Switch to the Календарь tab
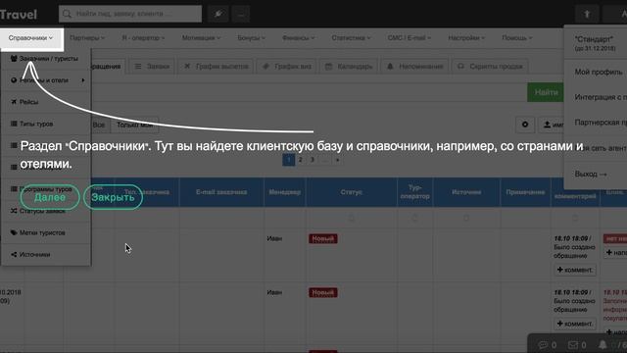 pos(349,67)
